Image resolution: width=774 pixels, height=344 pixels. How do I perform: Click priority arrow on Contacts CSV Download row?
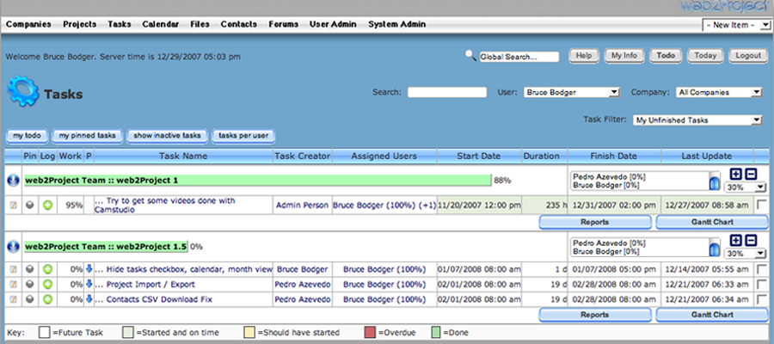(x=89, y=298)
